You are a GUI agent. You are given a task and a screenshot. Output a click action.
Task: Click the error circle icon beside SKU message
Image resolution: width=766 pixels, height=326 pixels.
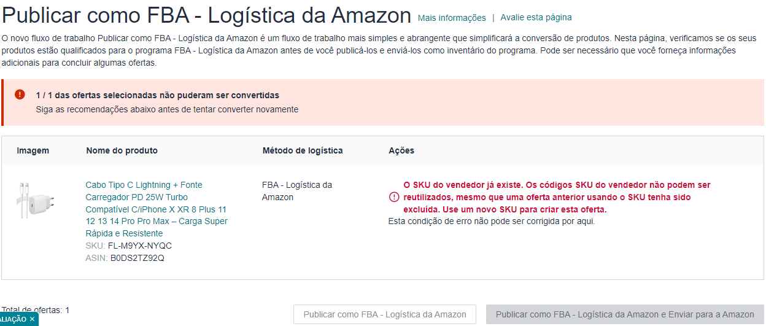coord(393,197)
